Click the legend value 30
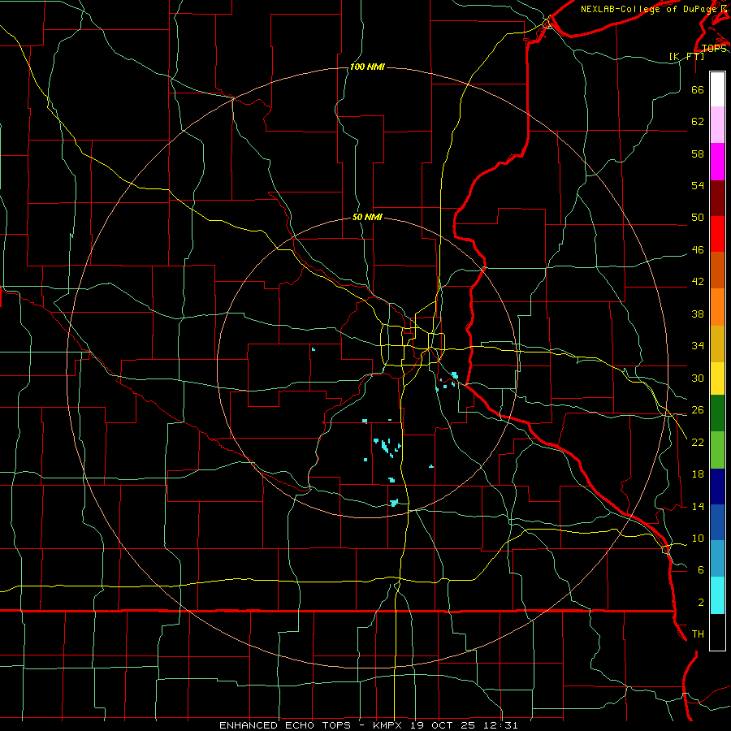Viewport: 731px width, 731px height. (x=698, y=378)
